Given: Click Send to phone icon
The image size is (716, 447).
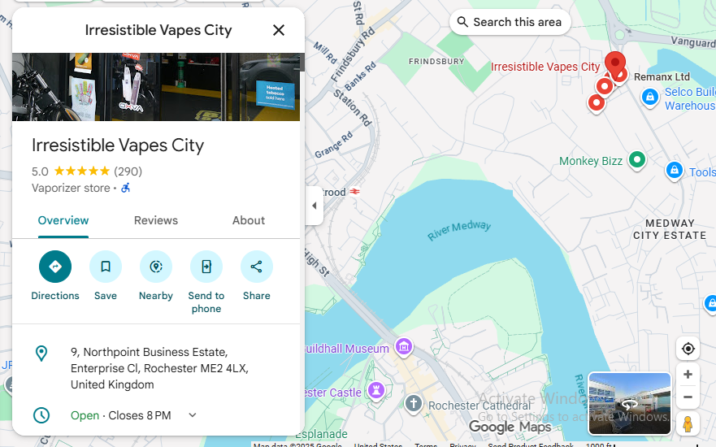Looking at the screenshot, I should click(x=206, y=267).
